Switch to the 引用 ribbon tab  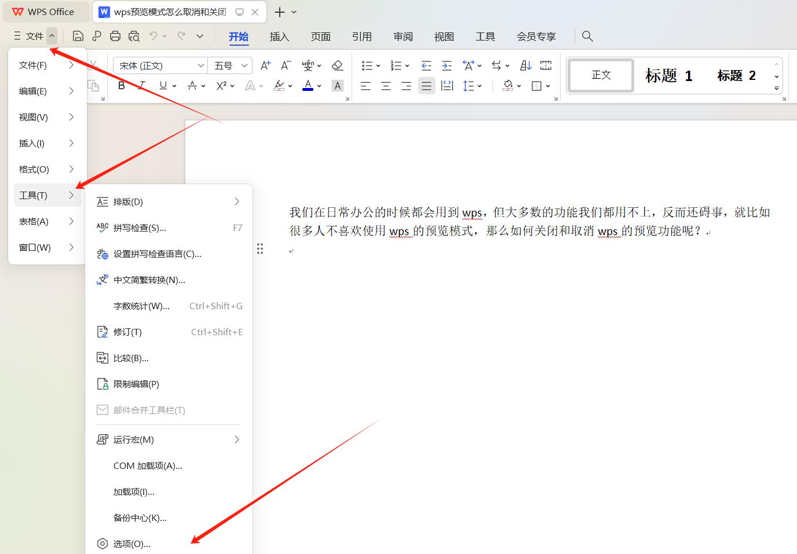[361, 36]
